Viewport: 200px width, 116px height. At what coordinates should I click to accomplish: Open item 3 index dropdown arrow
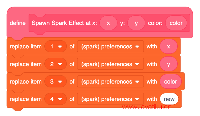point(60,82)
